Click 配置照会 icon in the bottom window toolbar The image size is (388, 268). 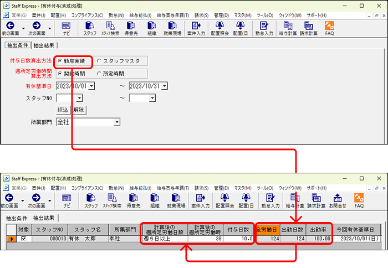pyautogui.click(x=224, y=201)
